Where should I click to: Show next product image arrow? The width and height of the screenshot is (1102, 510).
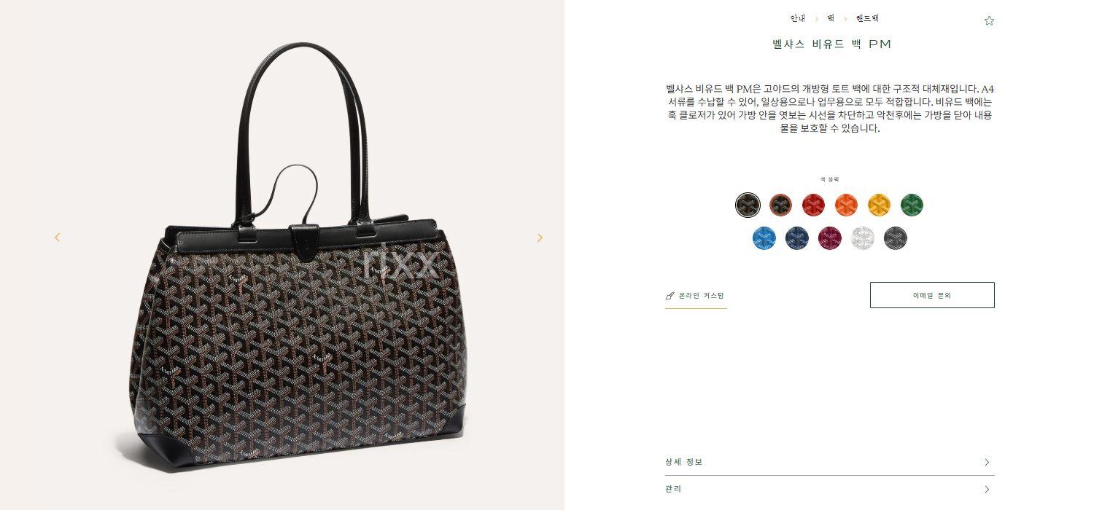(x=540, y=238)
